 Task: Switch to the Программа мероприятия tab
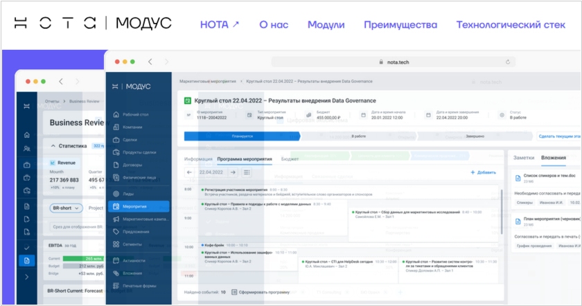pyautogui.click(x=245, y=159)
